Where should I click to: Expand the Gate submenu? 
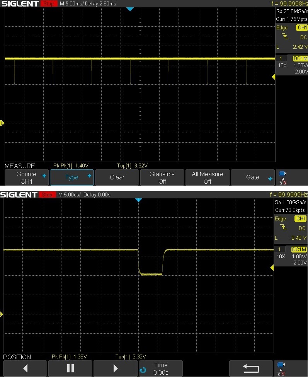click(x=252, y=177)
